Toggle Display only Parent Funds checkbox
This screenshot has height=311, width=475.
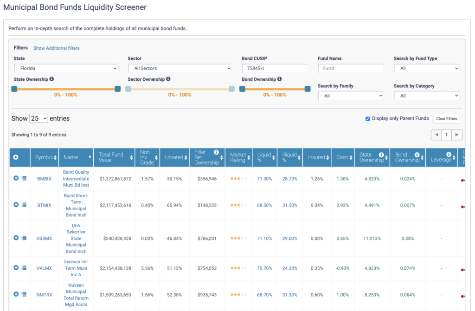368,119
